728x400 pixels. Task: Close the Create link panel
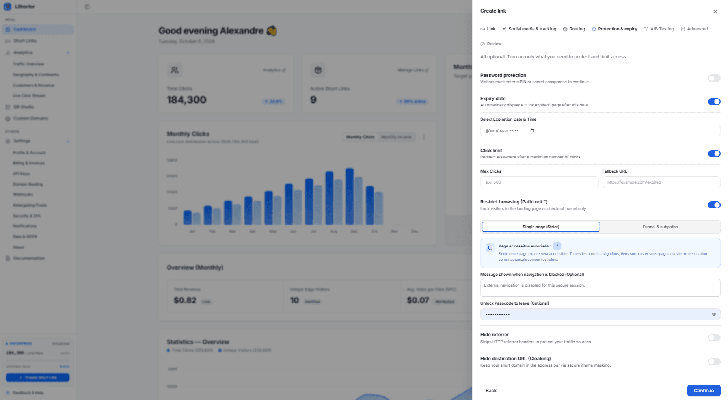point(715,11)
